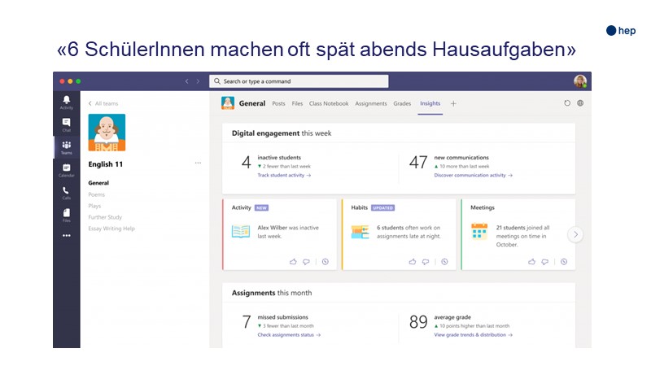651x366 pixels.
Task: Select the General channel in the list
Action: point(98,183)
